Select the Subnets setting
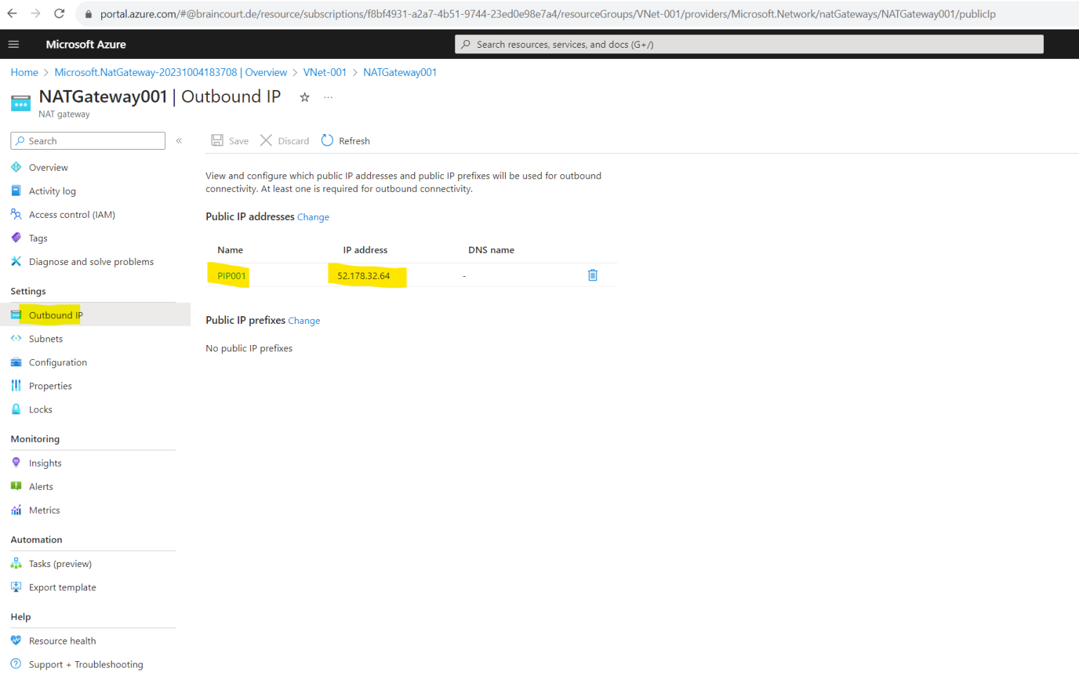Image resolution: width=1079 pixels, height=683 pixels. tap(46, 338)
